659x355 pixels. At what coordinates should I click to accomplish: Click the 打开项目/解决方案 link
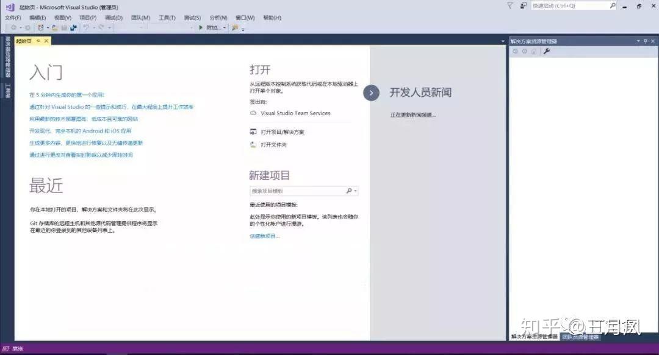(283, 132)
